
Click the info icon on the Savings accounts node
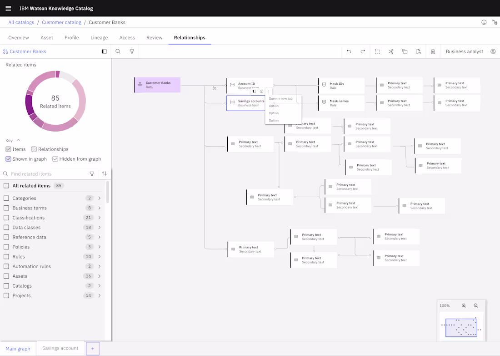point(261,91)
